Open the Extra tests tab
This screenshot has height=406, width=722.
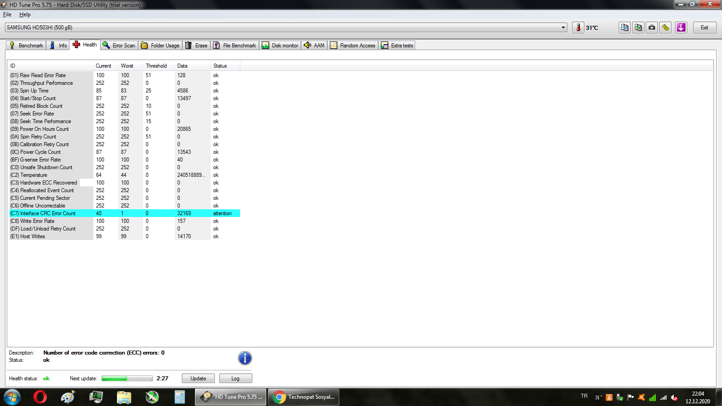pos(397,46)
